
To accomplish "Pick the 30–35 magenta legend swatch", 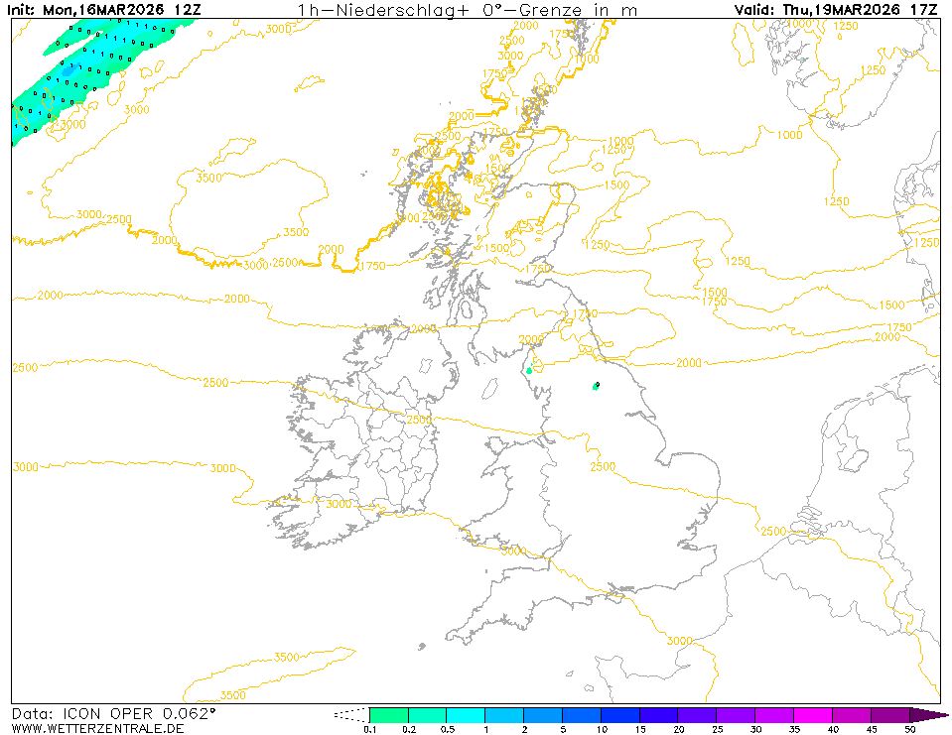I will tap(774, 714).
